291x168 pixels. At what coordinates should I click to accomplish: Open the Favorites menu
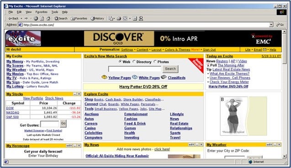[41, 12]
